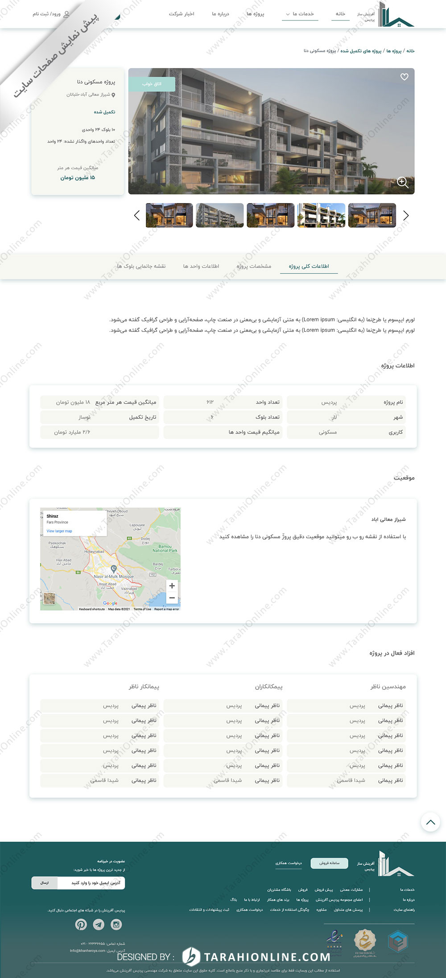Screen dimensions: 446x978
Task: Click the user profile icon near ورود/ثبت نام
Action: tap(66, 14)
